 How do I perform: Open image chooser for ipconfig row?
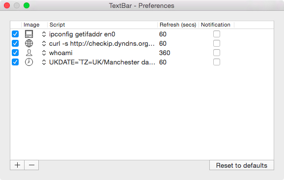click(x=44, y=34)
